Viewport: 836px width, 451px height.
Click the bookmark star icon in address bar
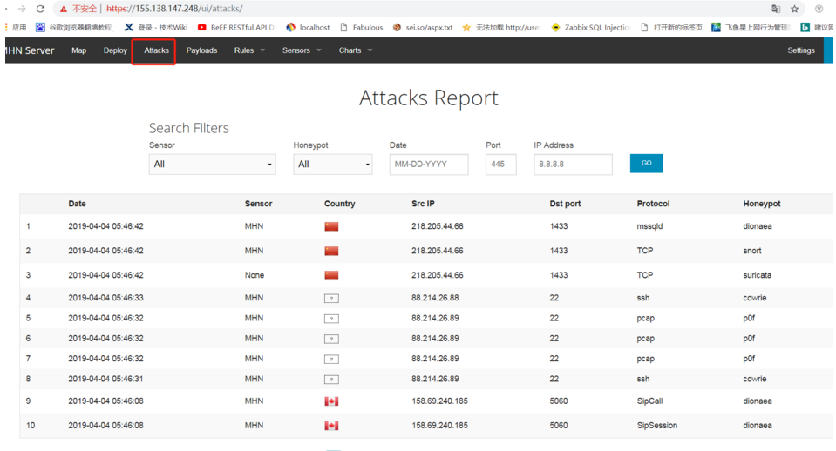point(794,9)
